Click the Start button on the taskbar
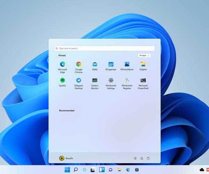Screen dimensions: 209x174 tap(67, 169)
